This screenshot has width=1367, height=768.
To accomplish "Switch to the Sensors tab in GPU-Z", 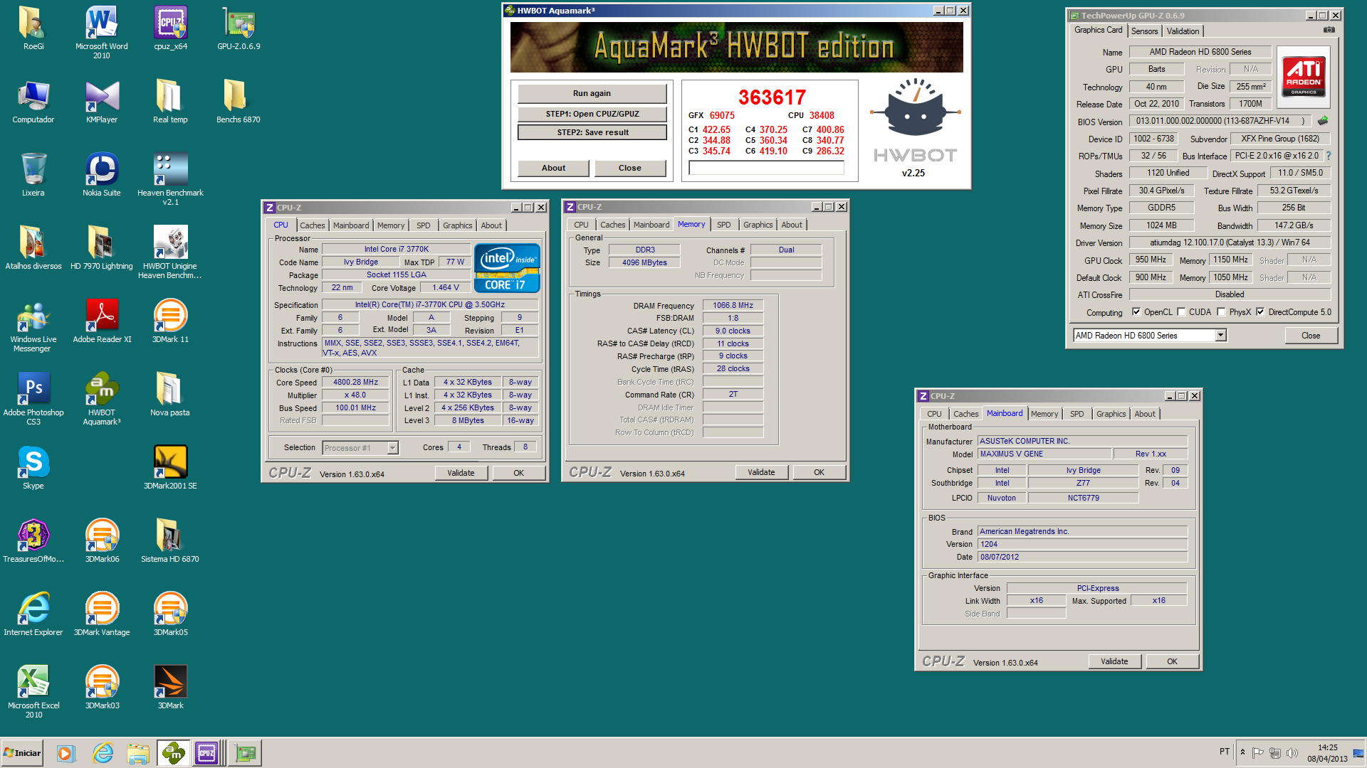I will click(x=1144, y=31).
